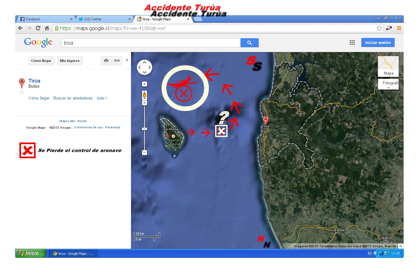Collapse the left side panel arrow
This screenshot has width=419, height=273.
click(x=127, y=60)
